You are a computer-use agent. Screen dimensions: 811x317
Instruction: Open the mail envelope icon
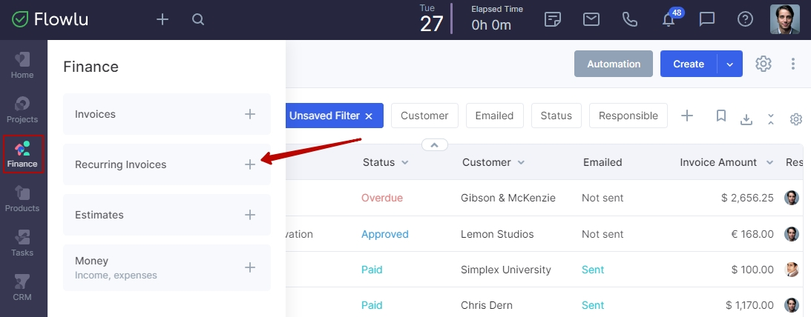click(x=591, y=19)
